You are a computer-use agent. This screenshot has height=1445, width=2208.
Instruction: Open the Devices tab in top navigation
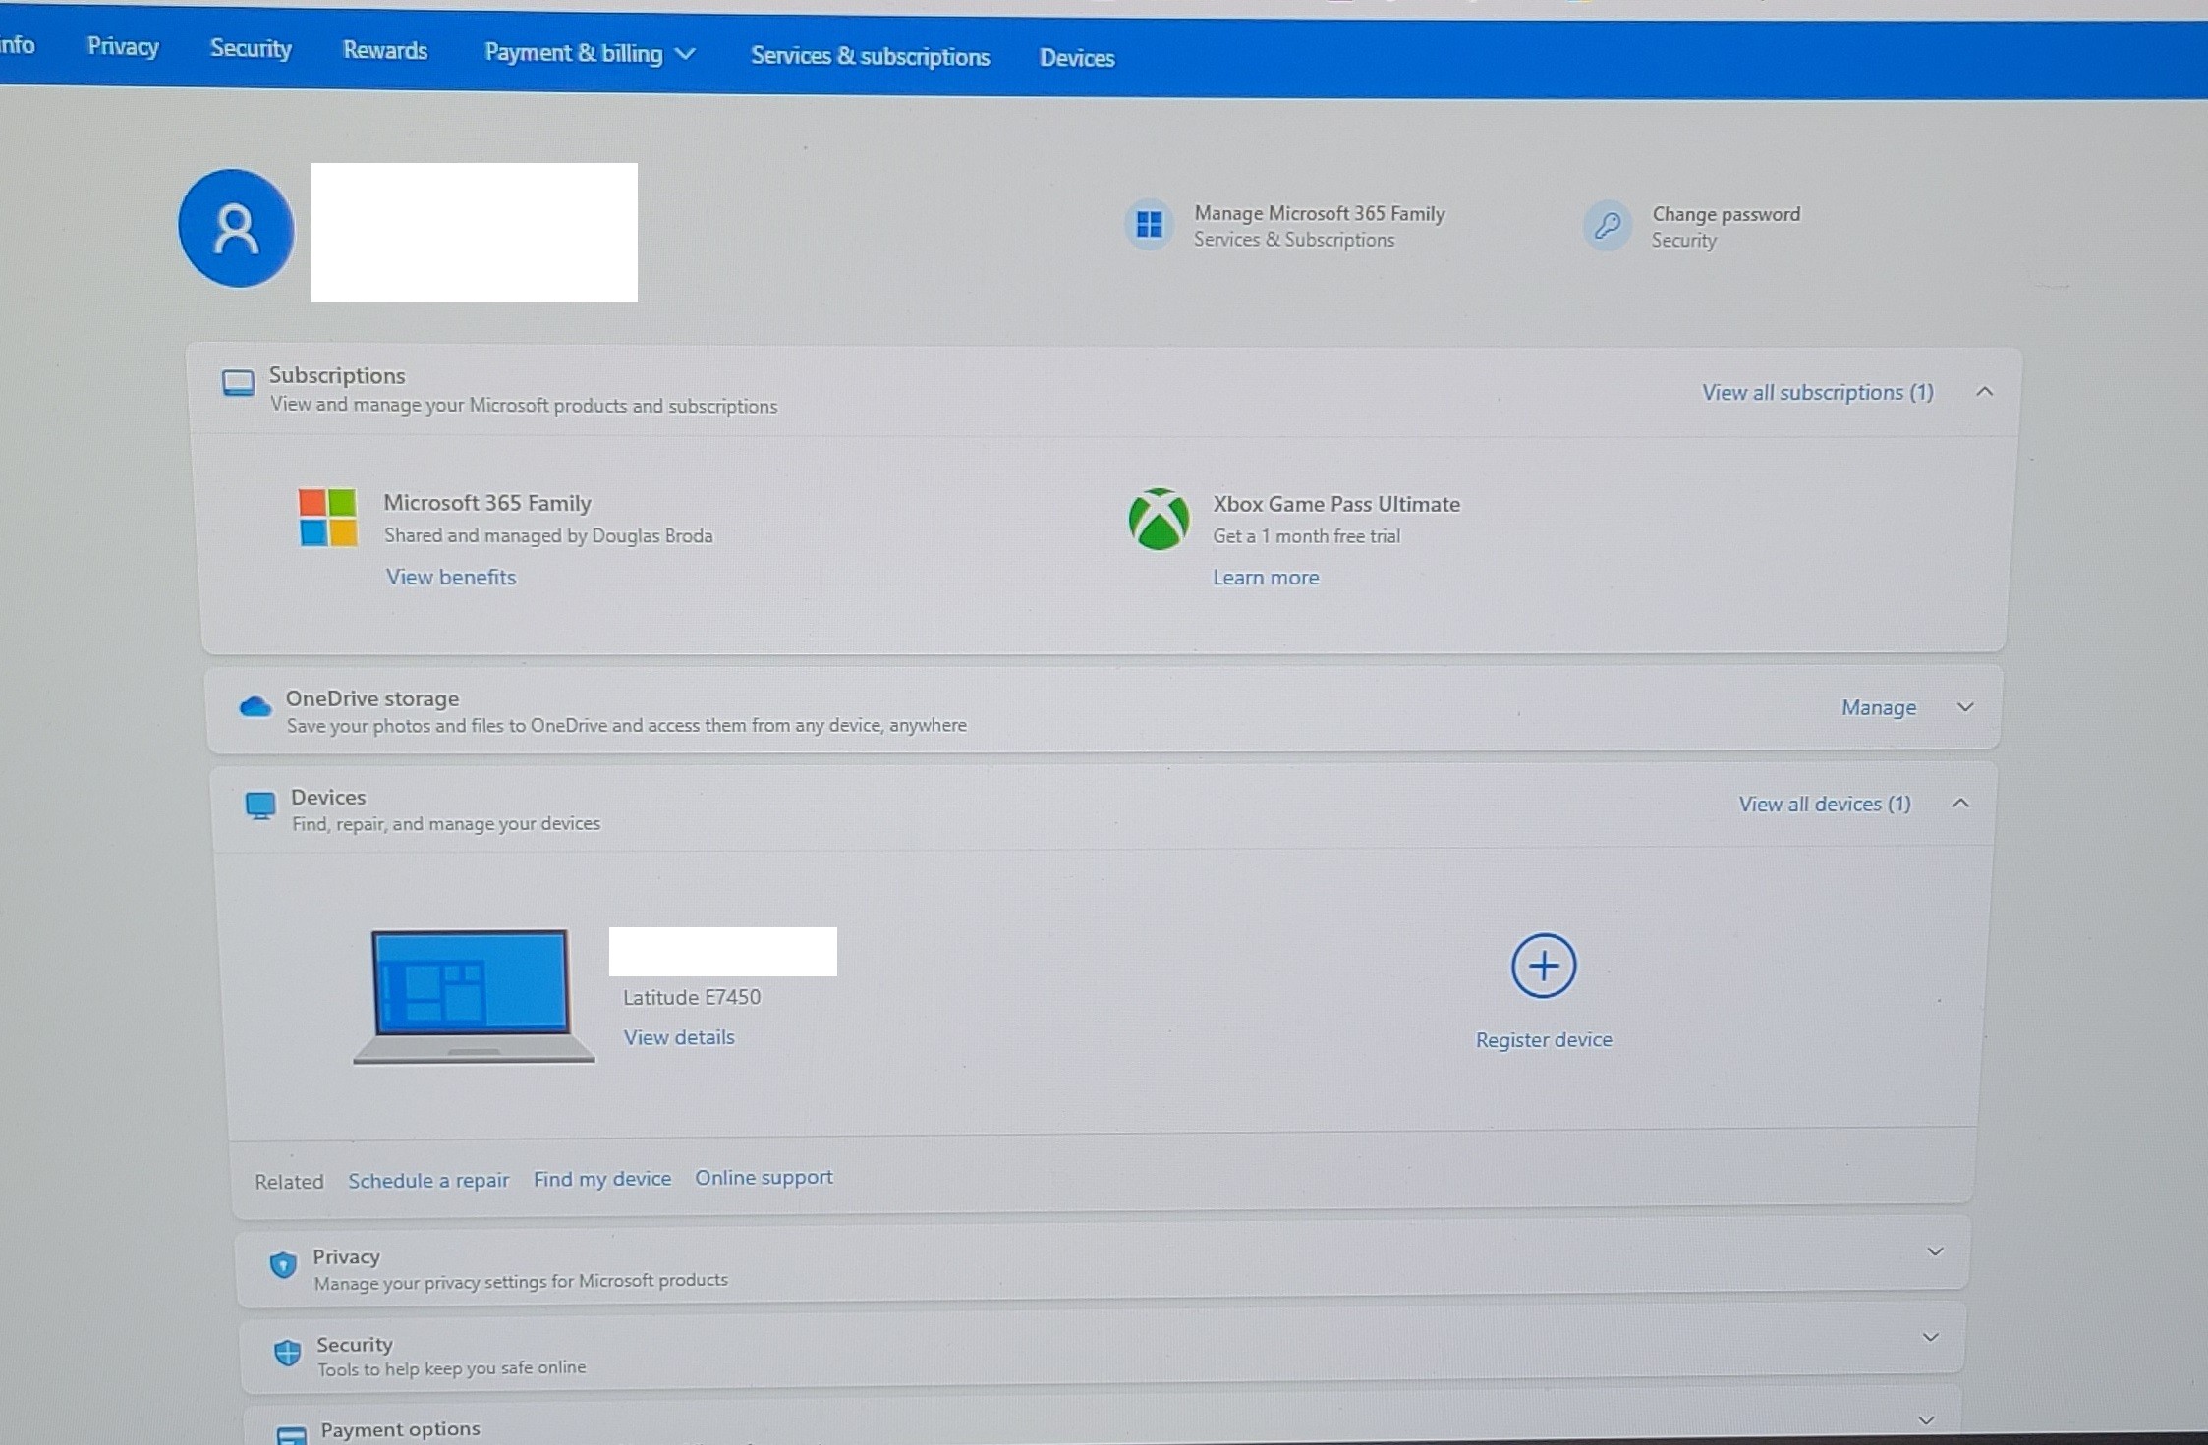(x=1077, y=58)
